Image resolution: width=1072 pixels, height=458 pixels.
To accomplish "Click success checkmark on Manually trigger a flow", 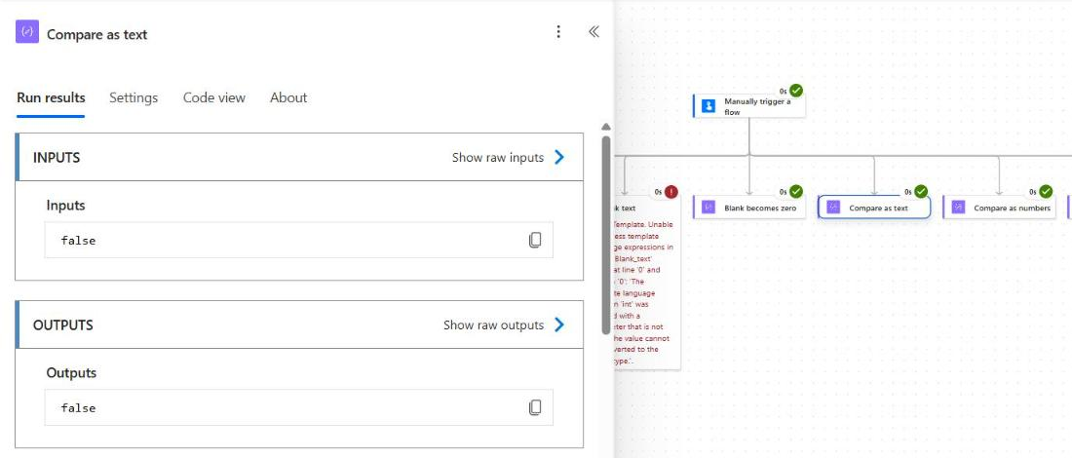I will tap(796, 91).
